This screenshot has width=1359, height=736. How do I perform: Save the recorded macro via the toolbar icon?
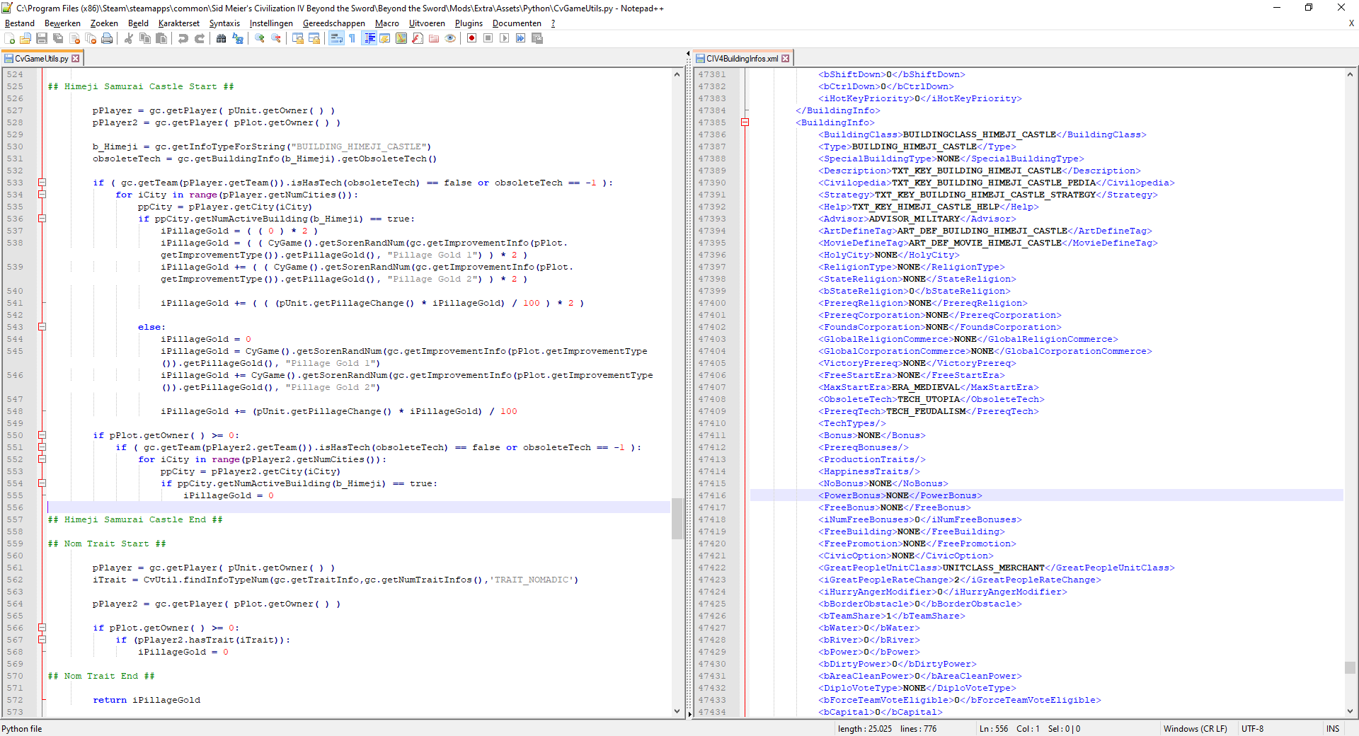[537, 38]
